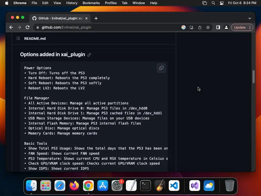Open the Edit menu
The image size is (261, 196).
pyautogui.click(x=45, y=3)
